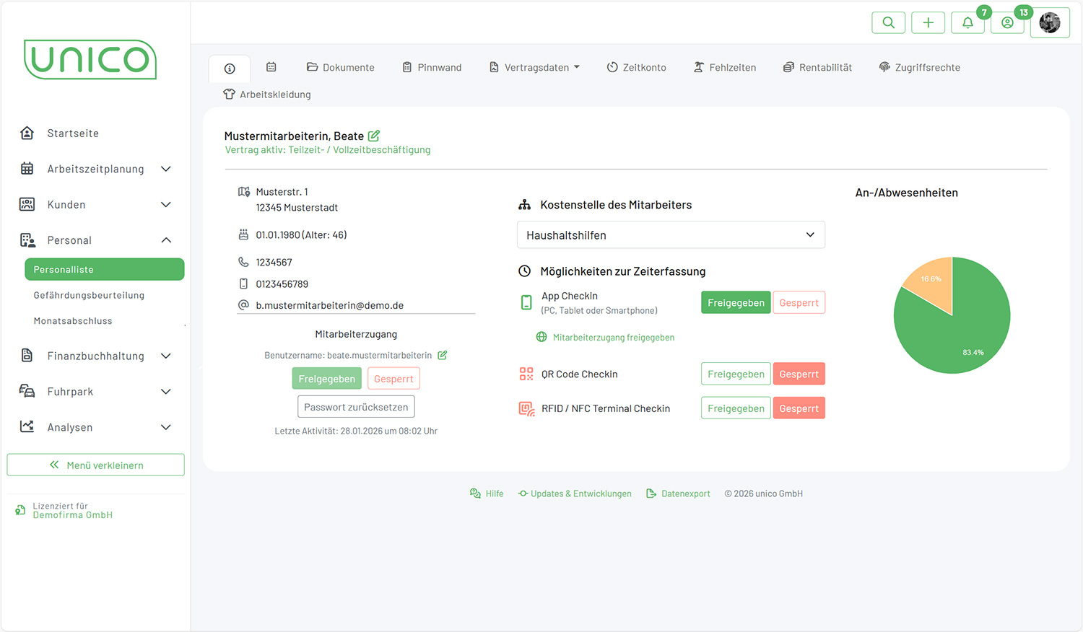The width and height of the screenshot is (1083, 632).
Task: Open the calendar icon tab
Action: pyautogui.click(x=271, y=67)
